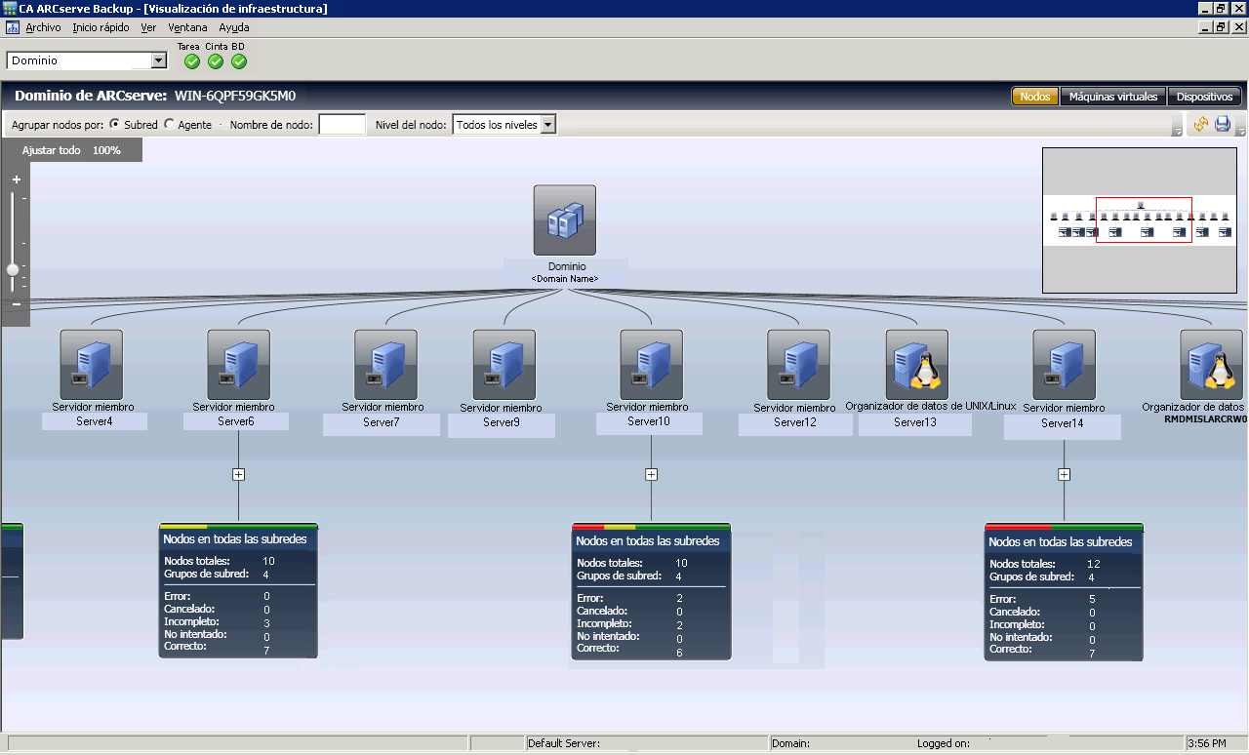Select the Server4 member server icon

tap(92, 364)
